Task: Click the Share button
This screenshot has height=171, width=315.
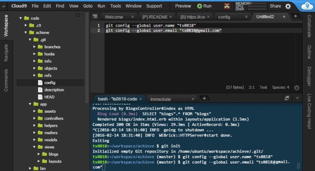Action: (275, 6)
